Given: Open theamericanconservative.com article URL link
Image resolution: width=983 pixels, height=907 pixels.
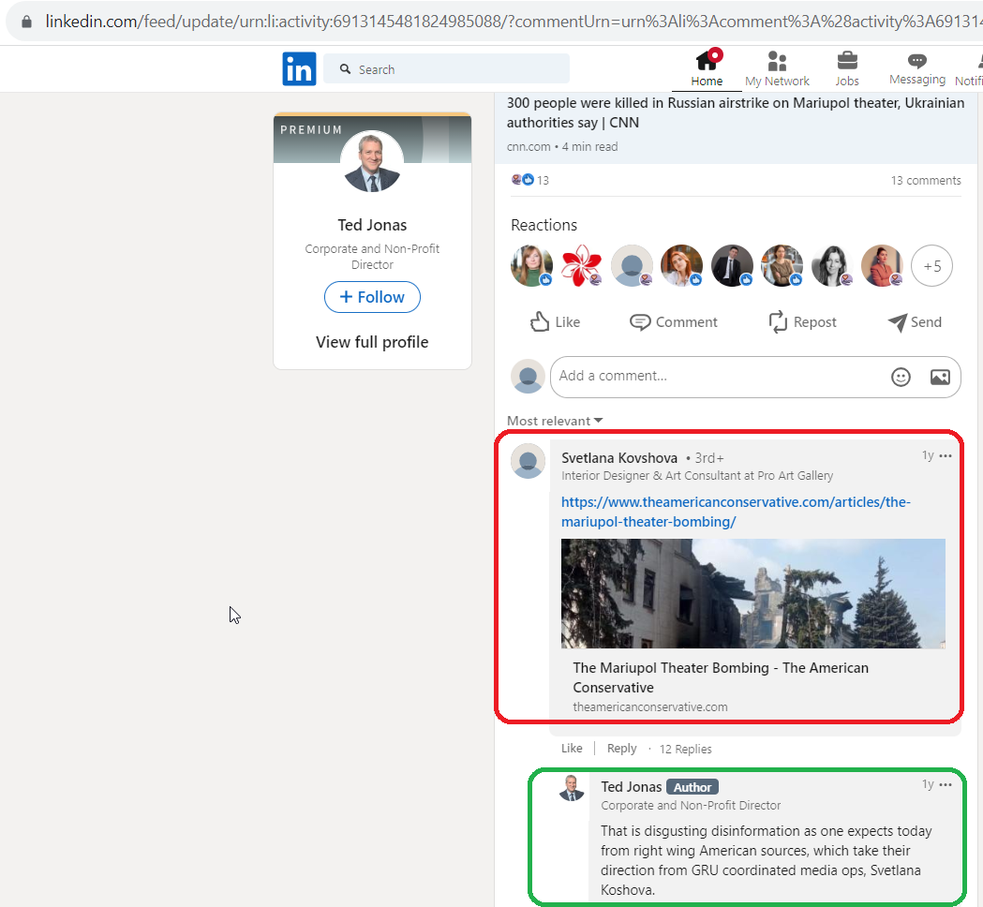Looking at the screenshot, I should tap(736, 513).
